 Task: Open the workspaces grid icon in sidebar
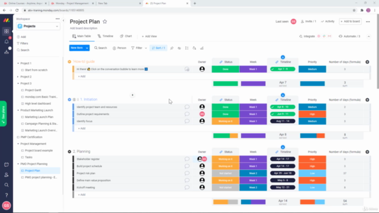pos(7,31)
